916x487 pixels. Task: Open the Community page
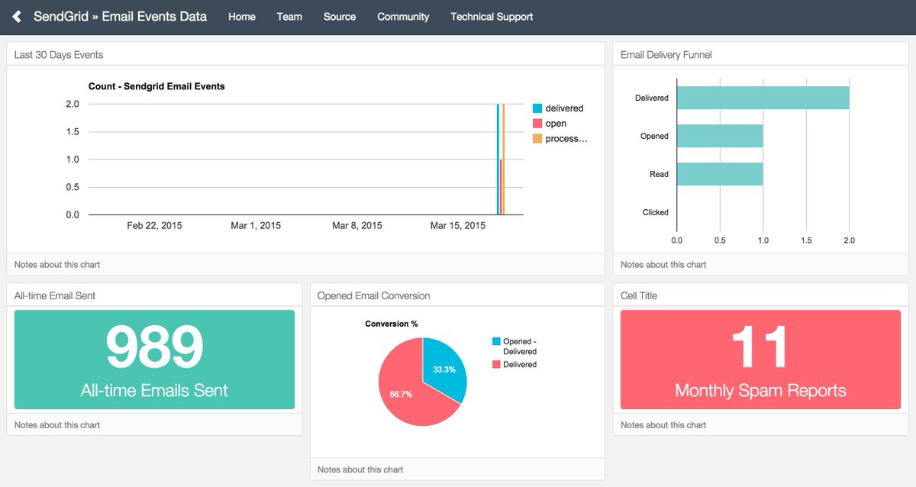pos(403,16)
